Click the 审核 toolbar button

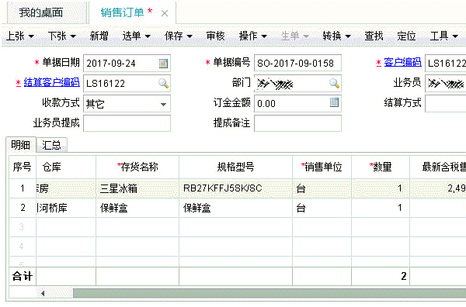[x=215, y=36]
